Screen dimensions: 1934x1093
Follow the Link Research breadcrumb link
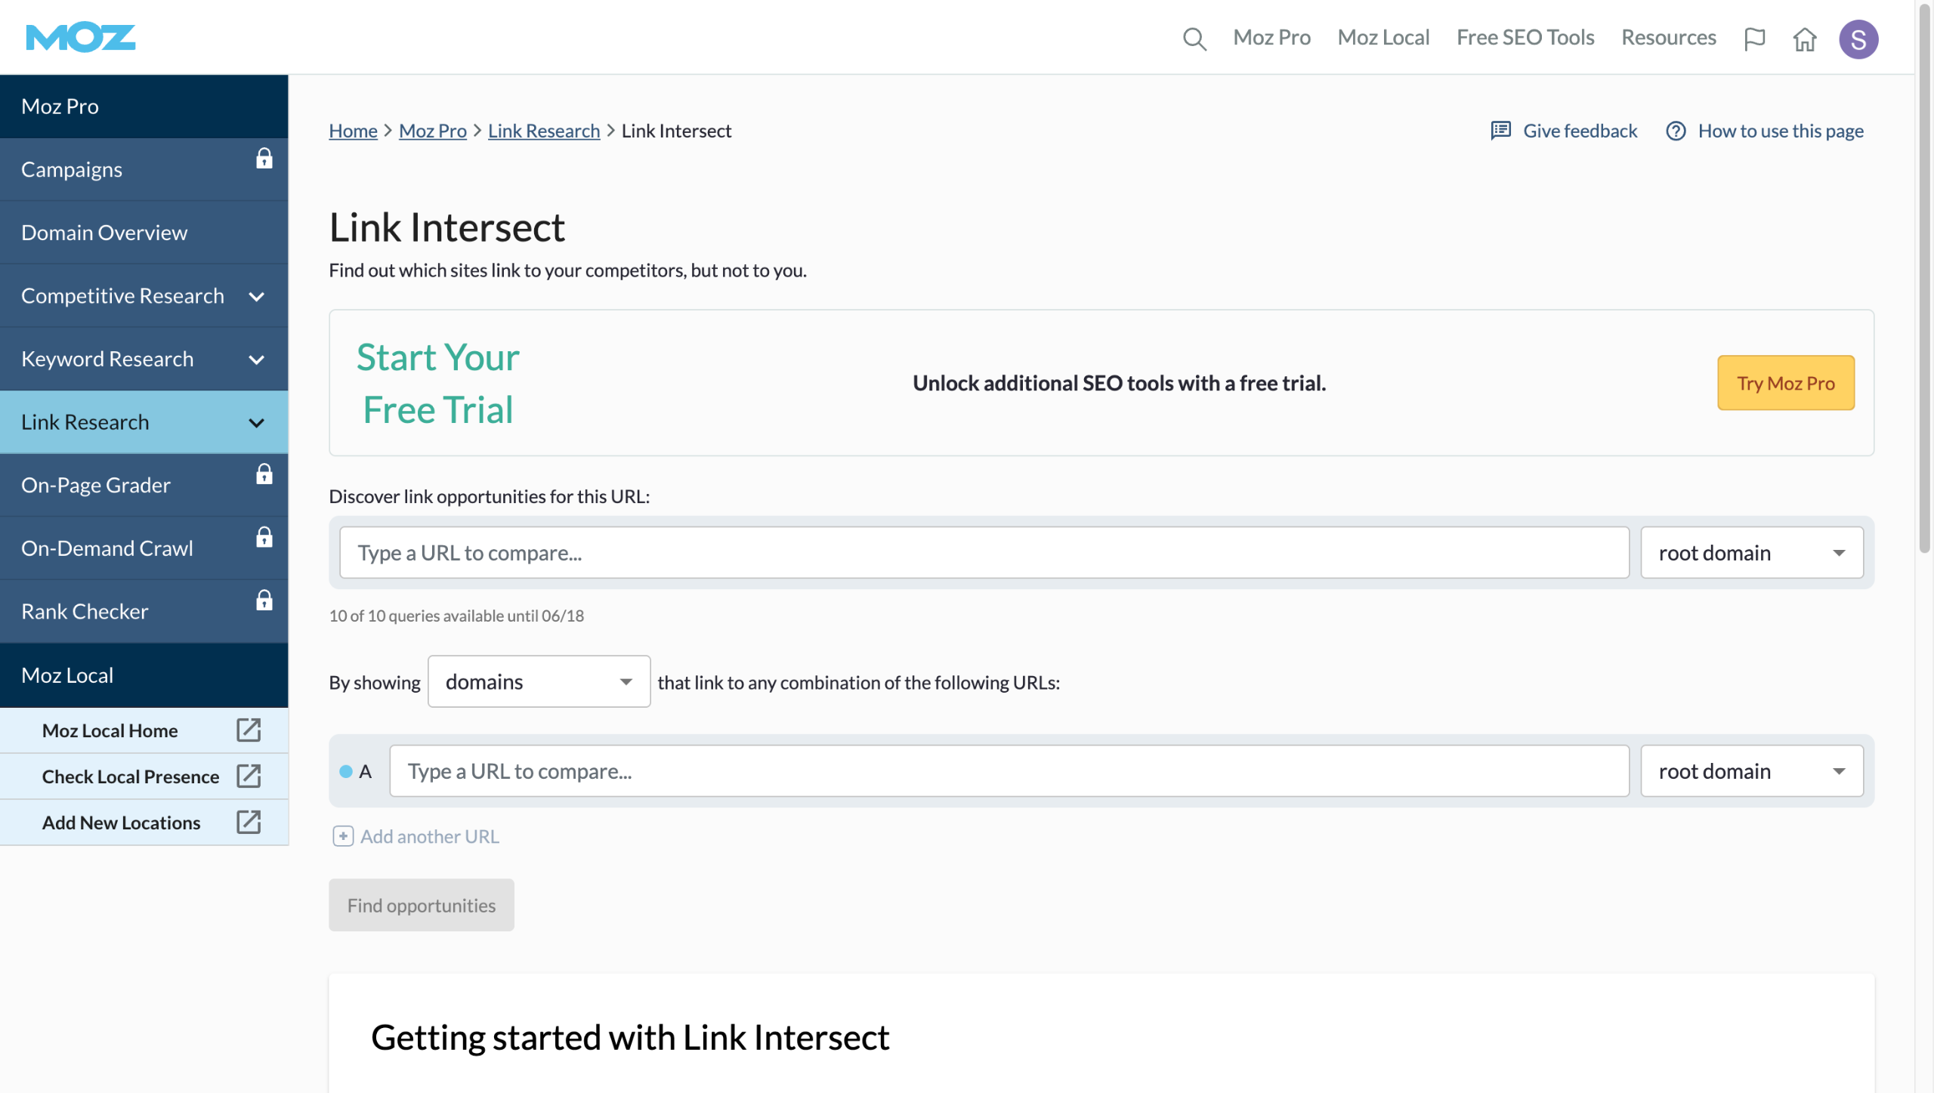point(543,131)
